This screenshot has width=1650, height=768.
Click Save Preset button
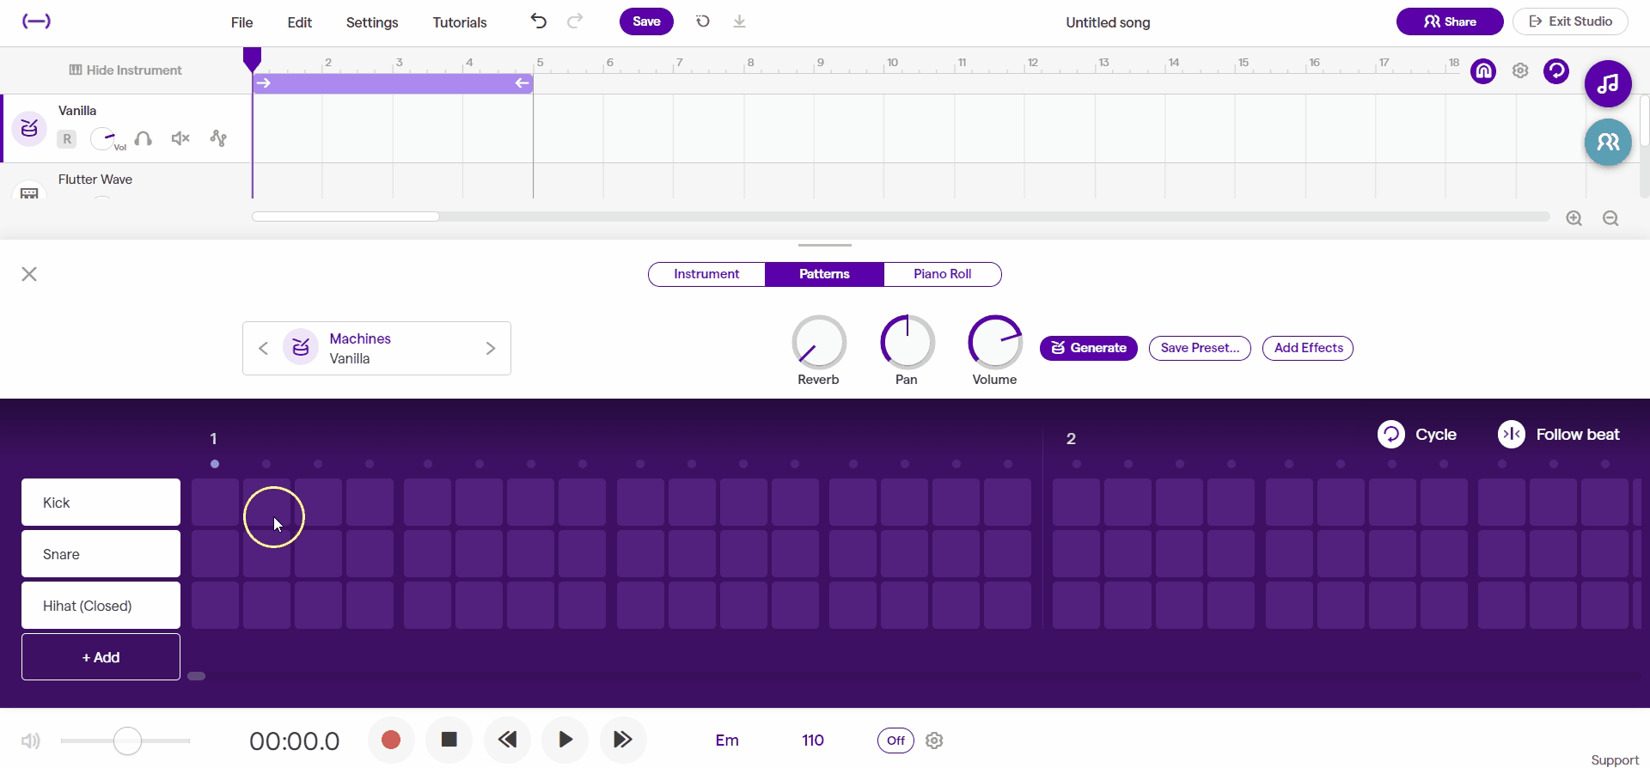[1200, 348]
